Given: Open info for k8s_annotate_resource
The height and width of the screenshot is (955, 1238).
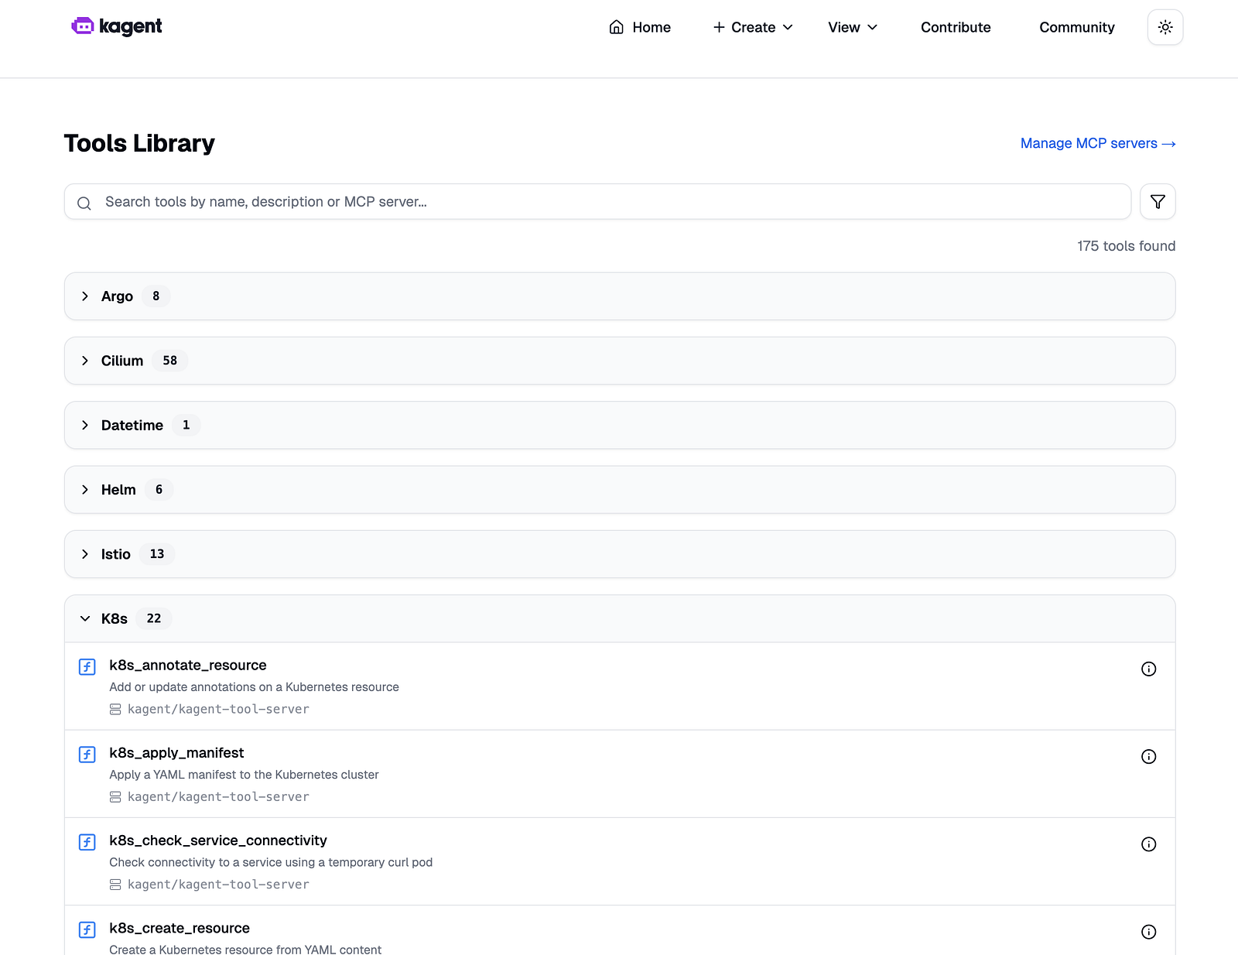Looking at the screenshot, I should coord(1149,669).
